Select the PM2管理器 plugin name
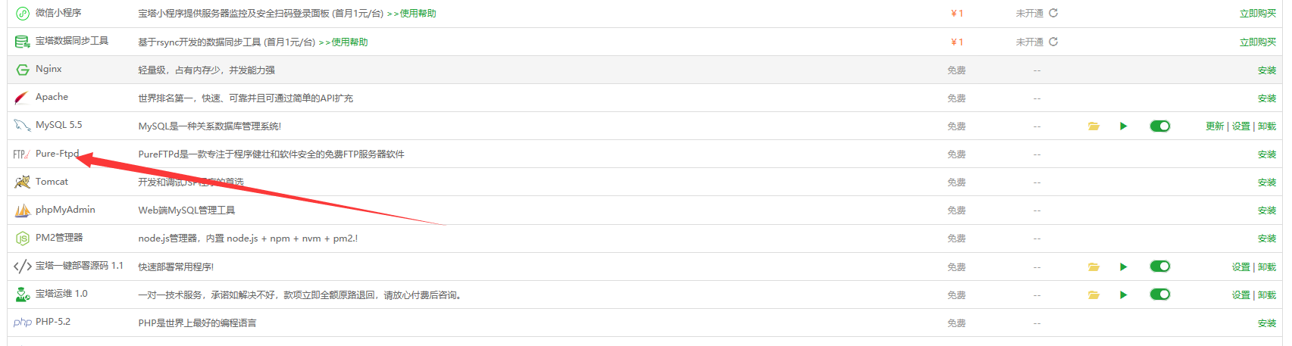Screen dimensions: 1292x346 coord(59,238)
